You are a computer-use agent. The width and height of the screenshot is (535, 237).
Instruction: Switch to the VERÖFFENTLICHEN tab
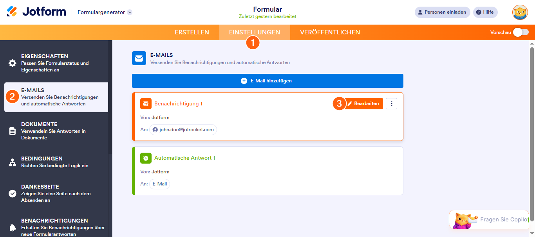[330, 32]
